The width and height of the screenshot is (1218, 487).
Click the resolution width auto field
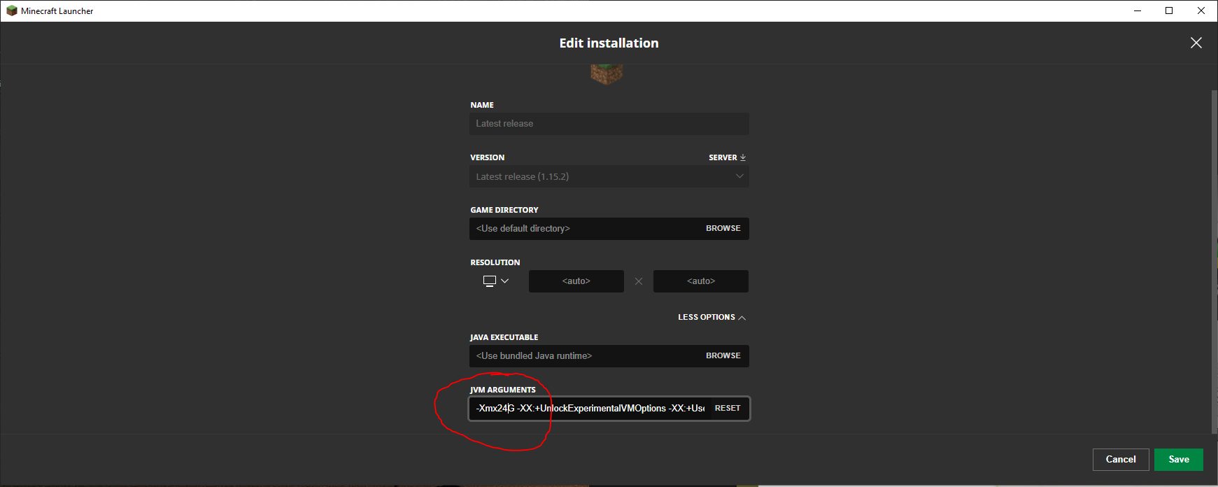[x=576, y=281]
